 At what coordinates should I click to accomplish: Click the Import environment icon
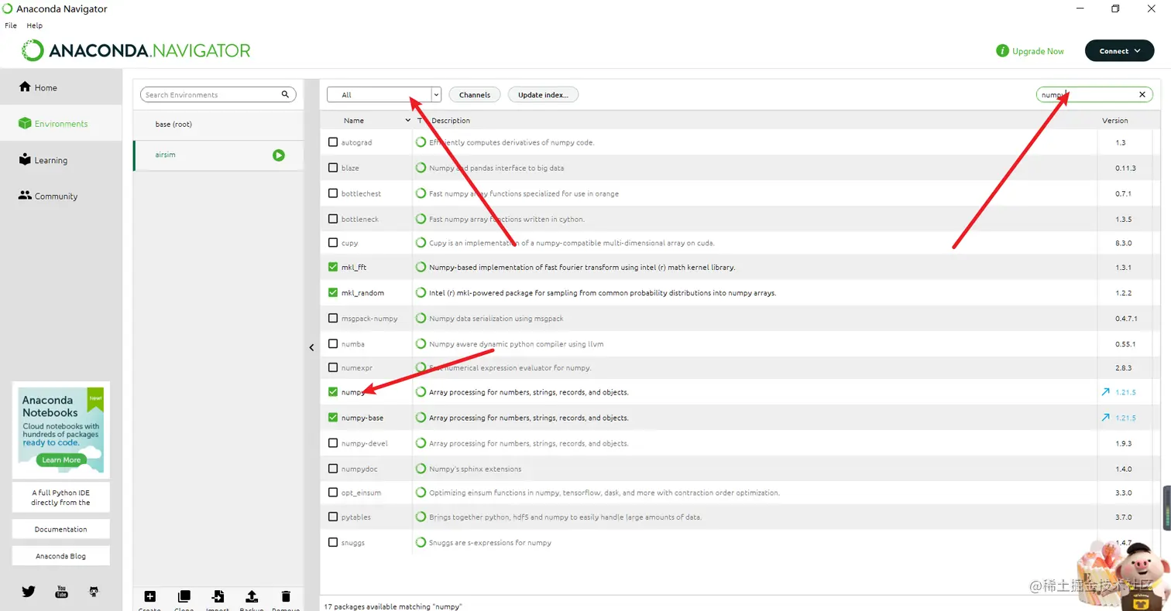click(x=218, y=596)
